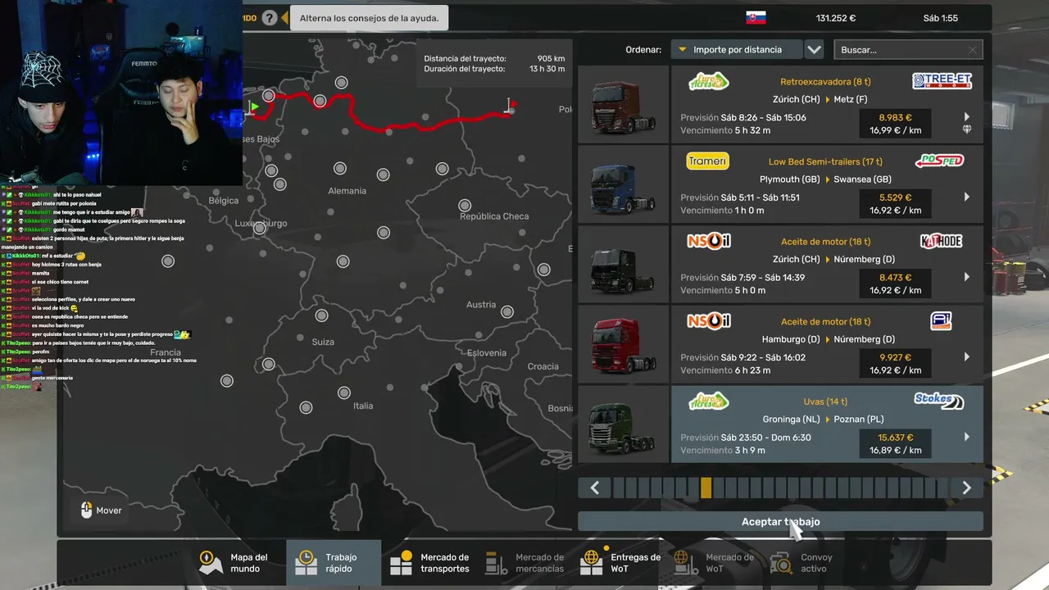Click the 'Aceptar trabajo' button

(x=780, y=522)
